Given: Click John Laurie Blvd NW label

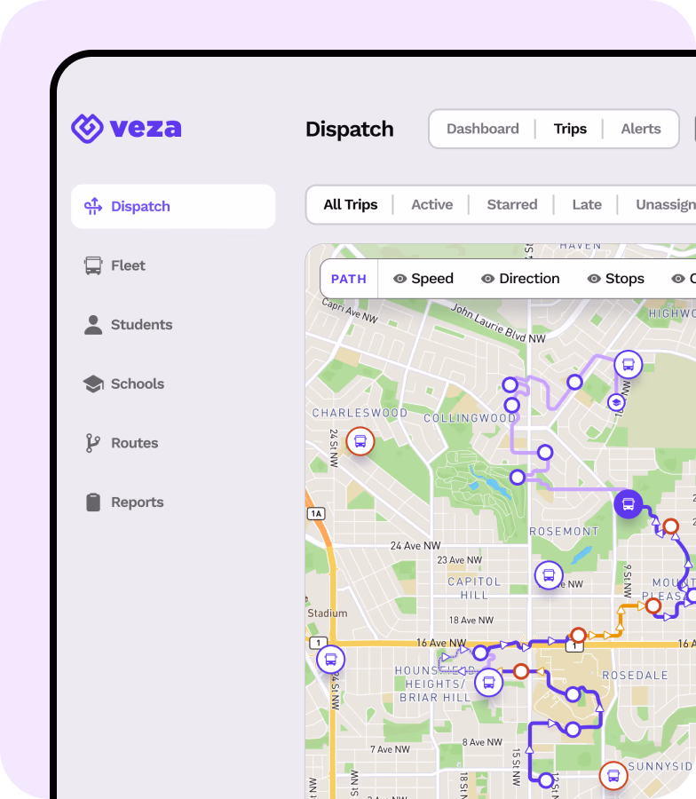Looking at the screenshot, I should (498, 323).
